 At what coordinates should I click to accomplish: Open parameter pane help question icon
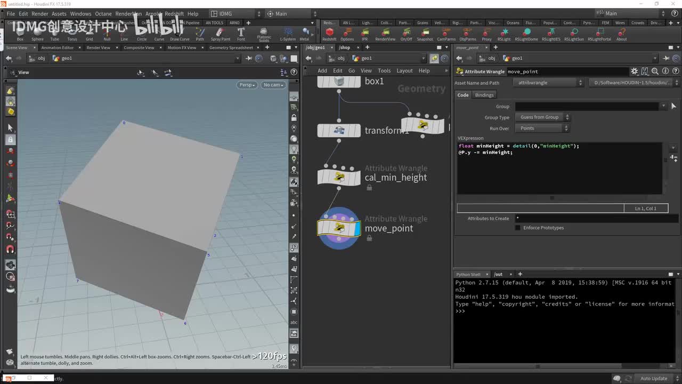[676, 71]
